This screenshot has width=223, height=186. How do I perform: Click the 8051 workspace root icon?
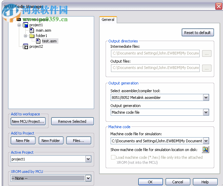pos(19,20)
